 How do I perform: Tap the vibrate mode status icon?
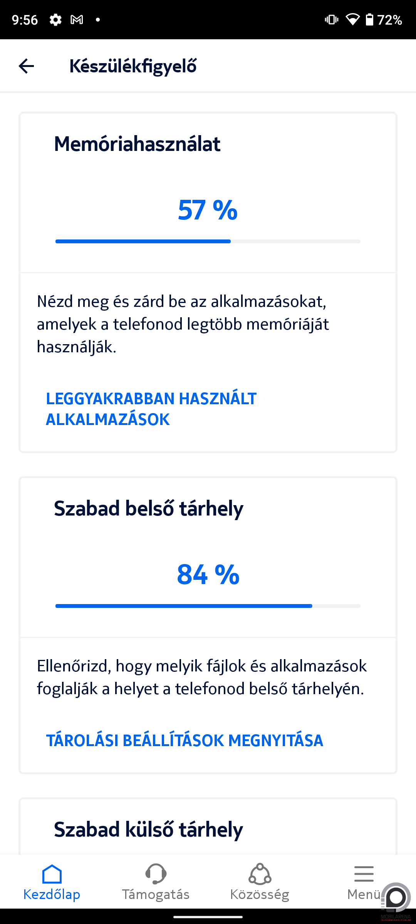(x=332, y=20)
